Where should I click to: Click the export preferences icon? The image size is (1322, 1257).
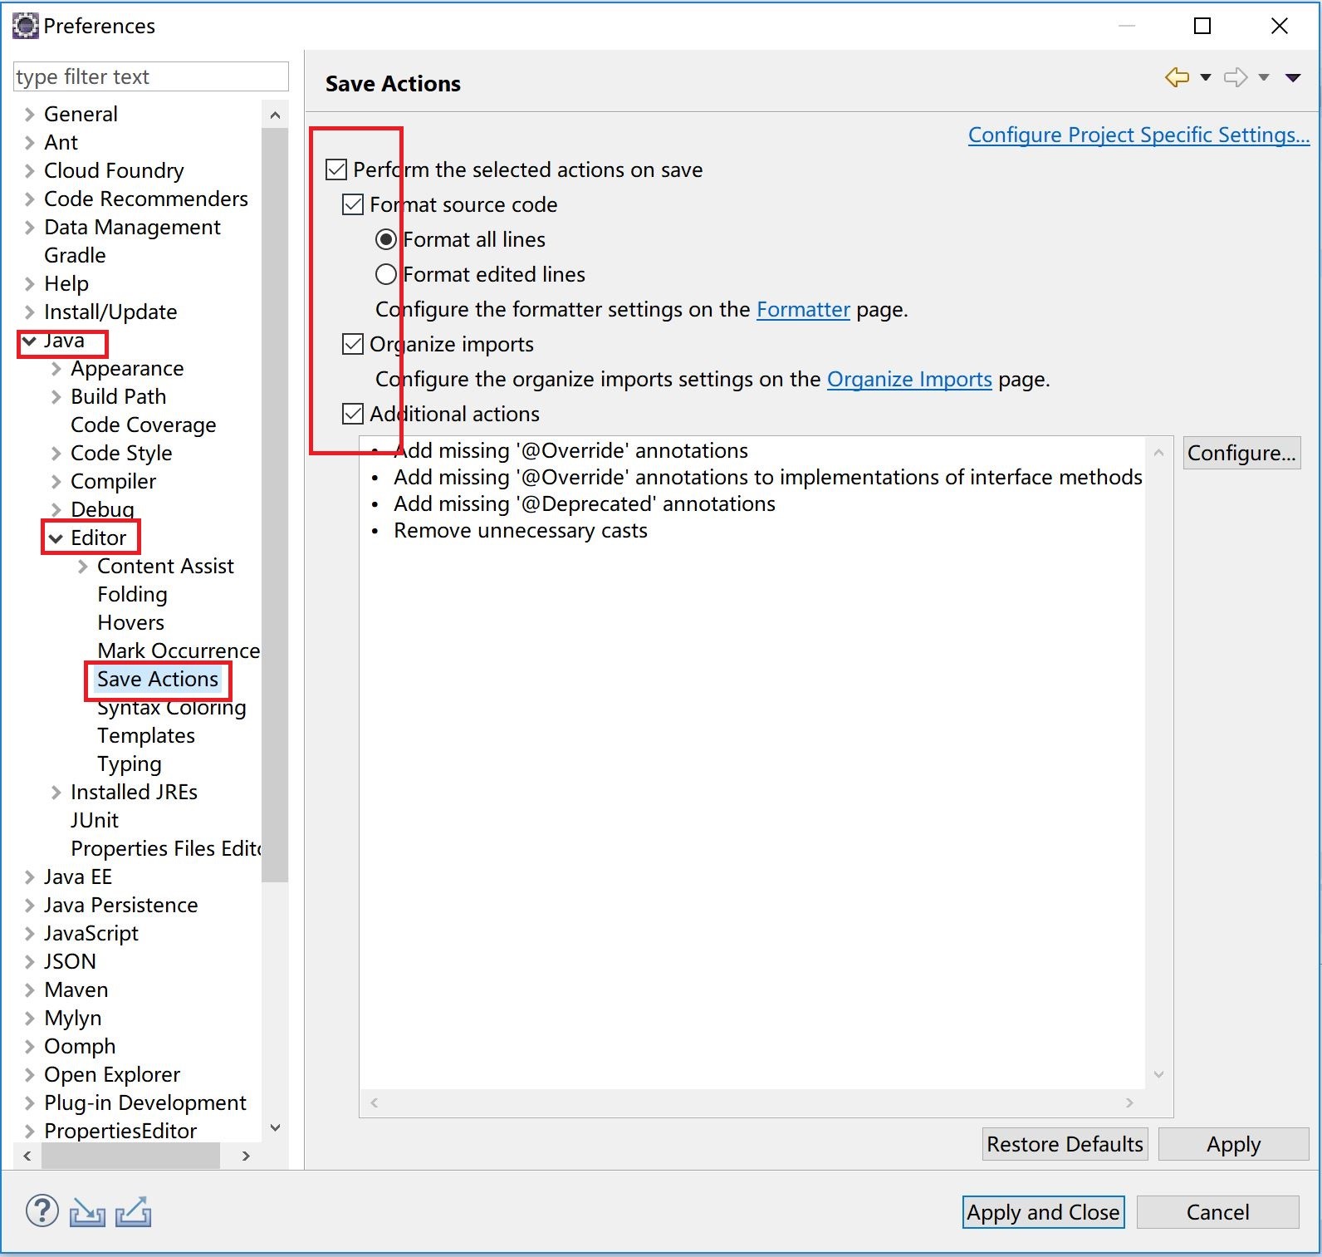click(133, 1212)
